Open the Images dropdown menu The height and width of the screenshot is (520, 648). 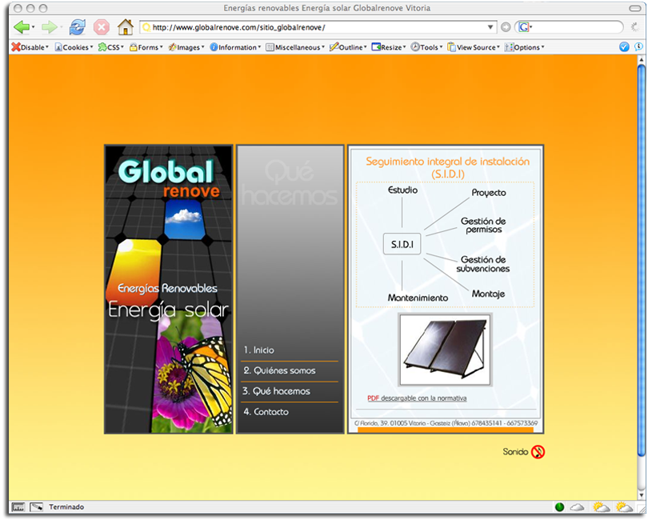(186, 47)
